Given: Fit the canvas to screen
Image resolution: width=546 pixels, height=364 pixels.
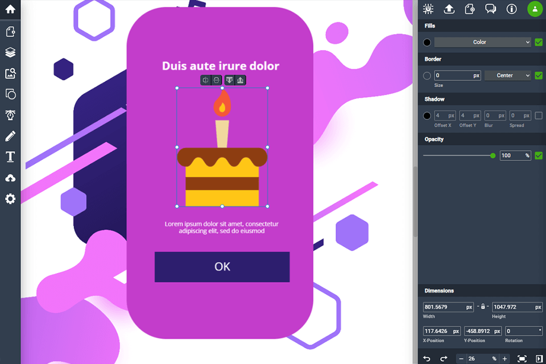Looking at the screenshot, I should [522, 358].
